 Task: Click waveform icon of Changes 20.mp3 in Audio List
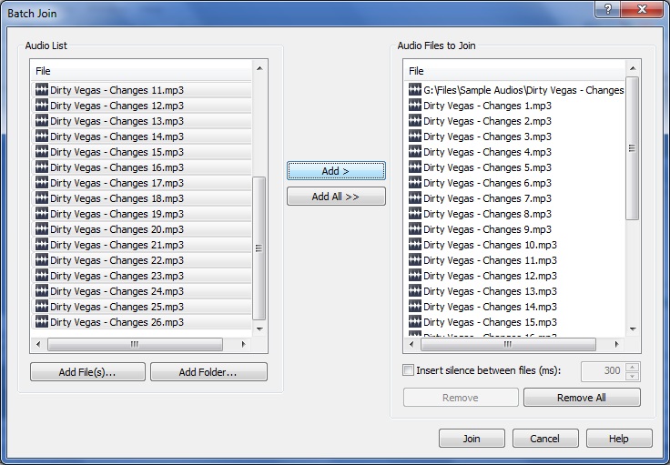(x=42, y=229)
